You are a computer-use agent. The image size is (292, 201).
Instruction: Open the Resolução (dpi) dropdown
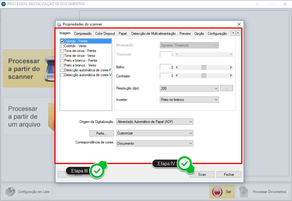point(189,88)
